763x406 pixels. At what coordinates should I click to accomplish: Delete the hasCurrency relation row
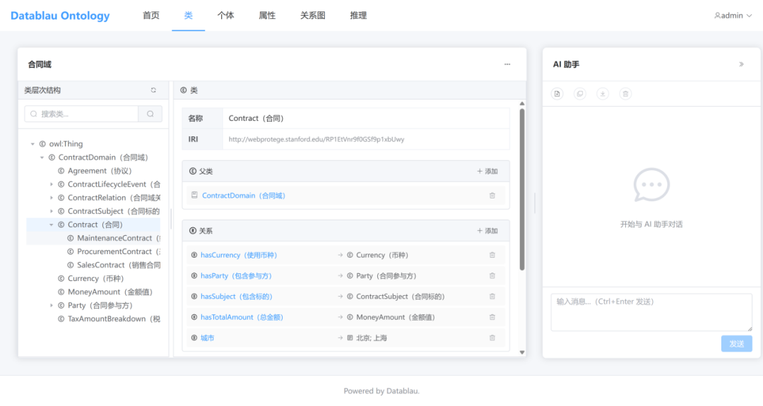492,256
